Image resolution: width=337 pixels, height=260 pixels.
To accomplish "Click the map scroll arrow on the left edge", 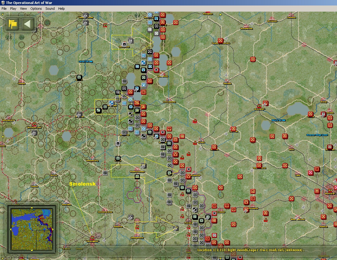I will [x=2, y=136].
